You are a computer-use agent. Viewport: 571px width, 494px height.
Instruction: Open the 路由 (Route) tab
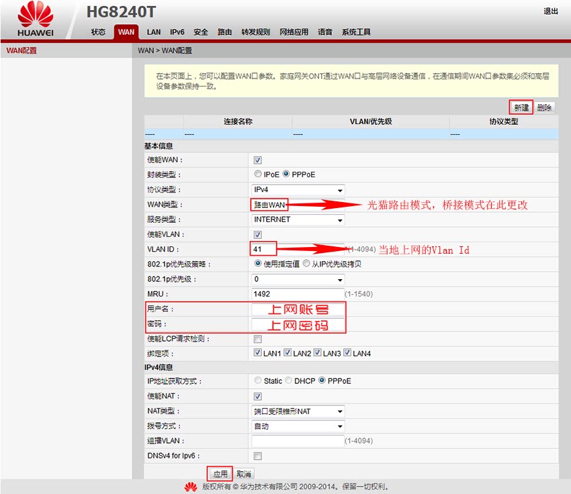[x=224, y=32]
